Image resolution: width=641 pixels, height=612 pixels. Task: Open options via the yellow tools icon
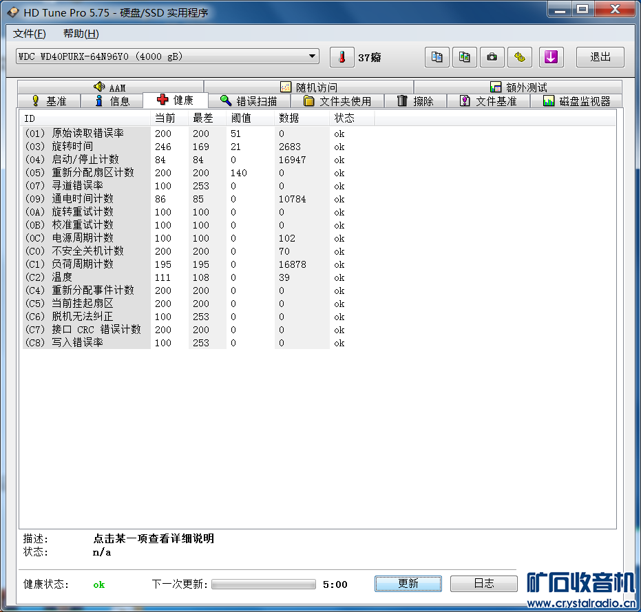pyautogui.click(x=520, y=57)
